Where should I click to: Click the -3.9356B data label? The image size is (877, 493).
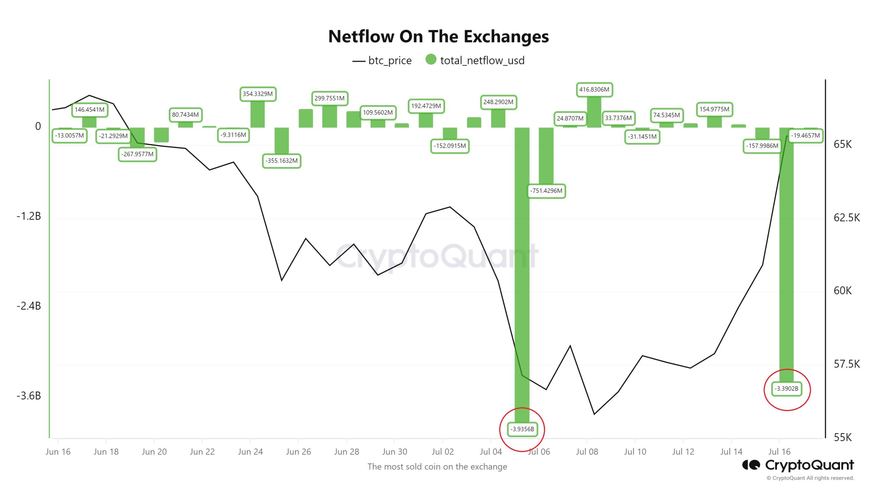click(522, 429)
